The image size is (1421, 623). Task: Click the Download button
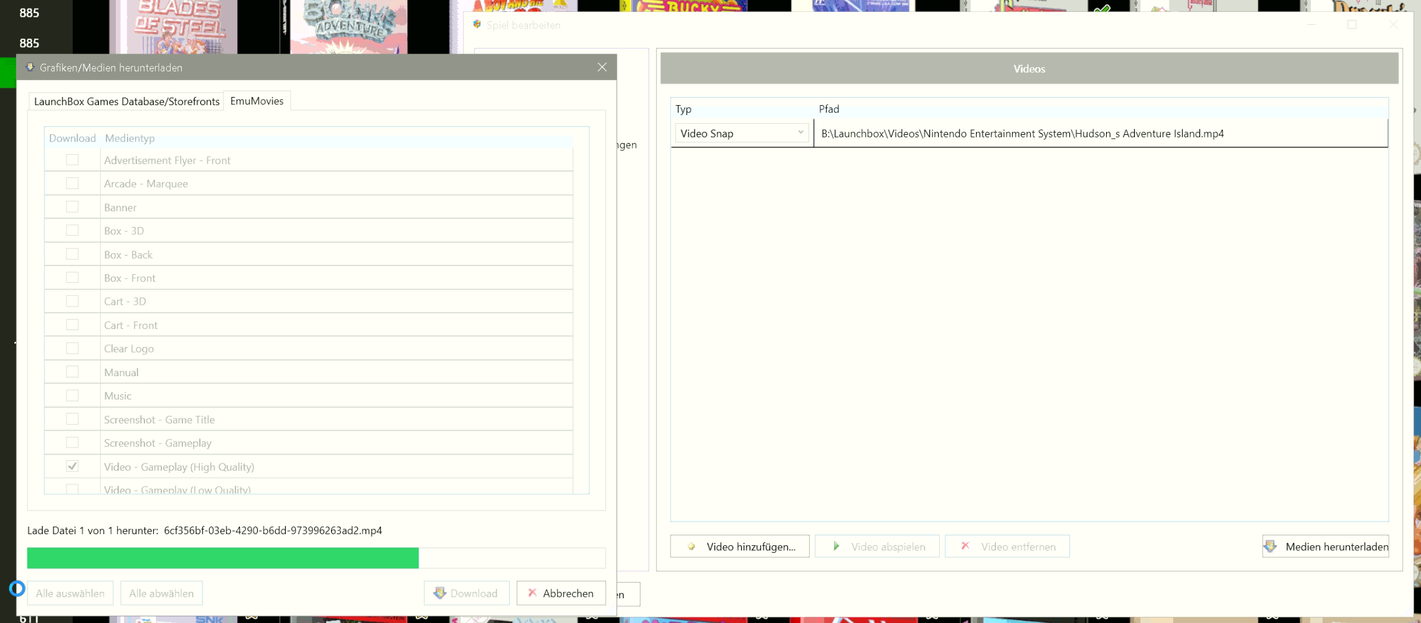(x=466, y=593)
